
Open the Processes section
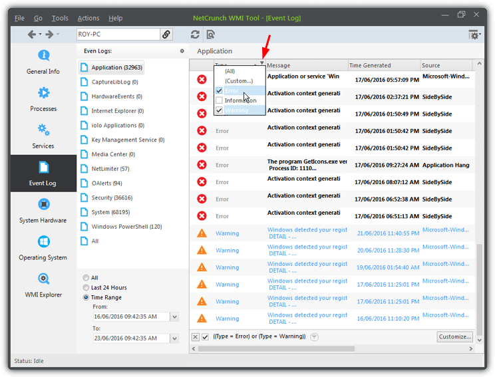coord(43,99)
